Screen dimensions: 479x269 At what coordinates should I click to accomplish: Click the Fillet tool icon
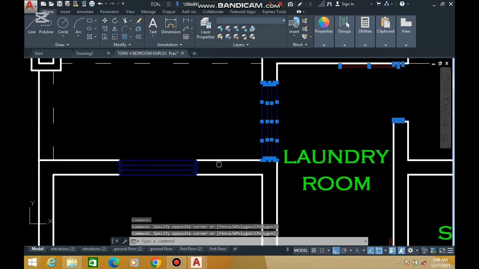pyautogui.click(x=125, y=29)
